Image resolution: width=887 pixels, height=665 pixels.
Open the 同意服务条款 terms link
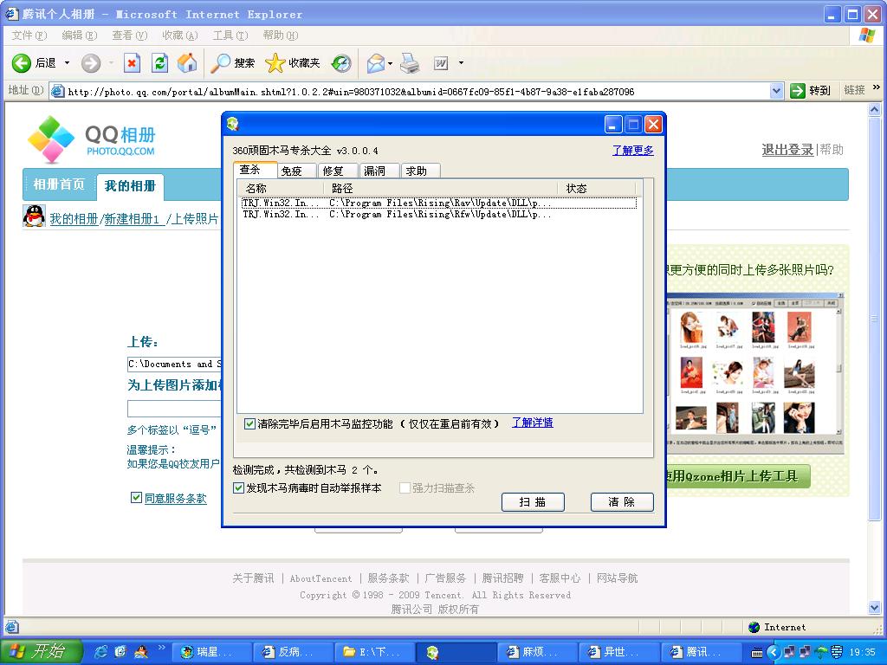pyautogui.click(x=175, y=498)
